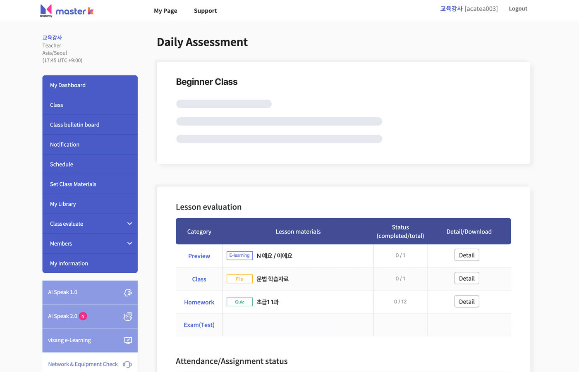The width and height of the screenshot is (579, 372).
Task: Click Detail button for Homework quiz
Action: [x=467, y=302]
